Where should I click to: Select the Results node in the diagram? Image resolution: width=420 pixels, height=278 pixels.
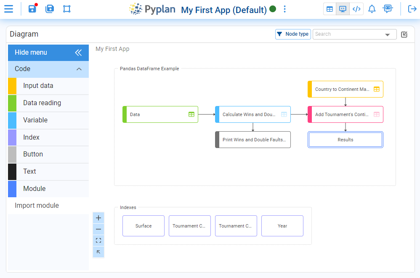pyautogui.click(x=346, y=140)
